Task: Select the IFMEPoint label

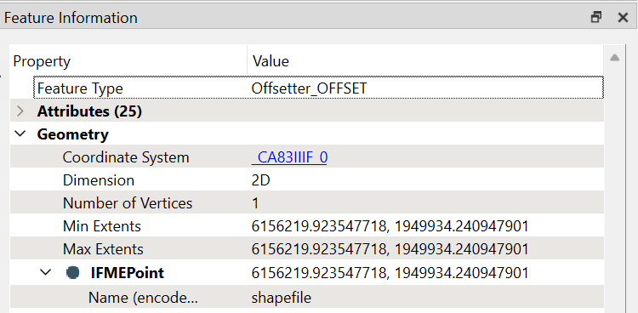Action: pos(127,273)
